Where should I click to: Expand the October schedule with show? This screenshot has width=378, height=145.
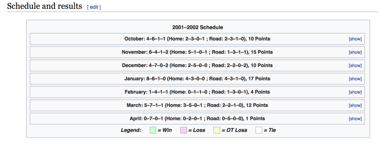pyautogui.click(x=355, y=39)
